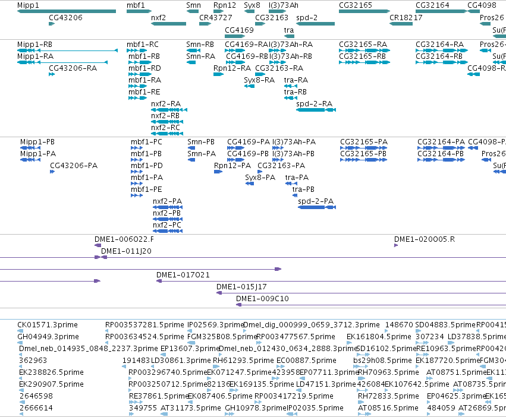
Task: Click the l(3)73Ah-PA protein label
Action: pyautogui.click(x=294, y=142)
